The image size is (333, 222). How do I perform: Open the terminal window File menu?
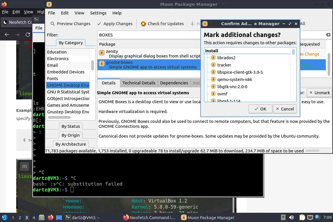39,28
